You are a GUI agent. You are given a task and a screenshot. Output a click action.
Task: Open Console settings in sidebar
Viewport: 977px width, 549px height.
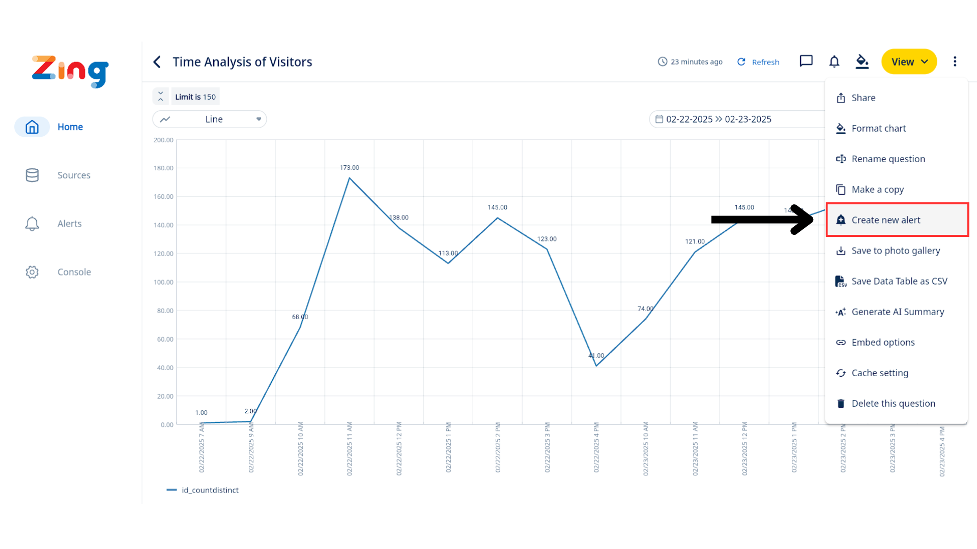click(x=74, y=272)
